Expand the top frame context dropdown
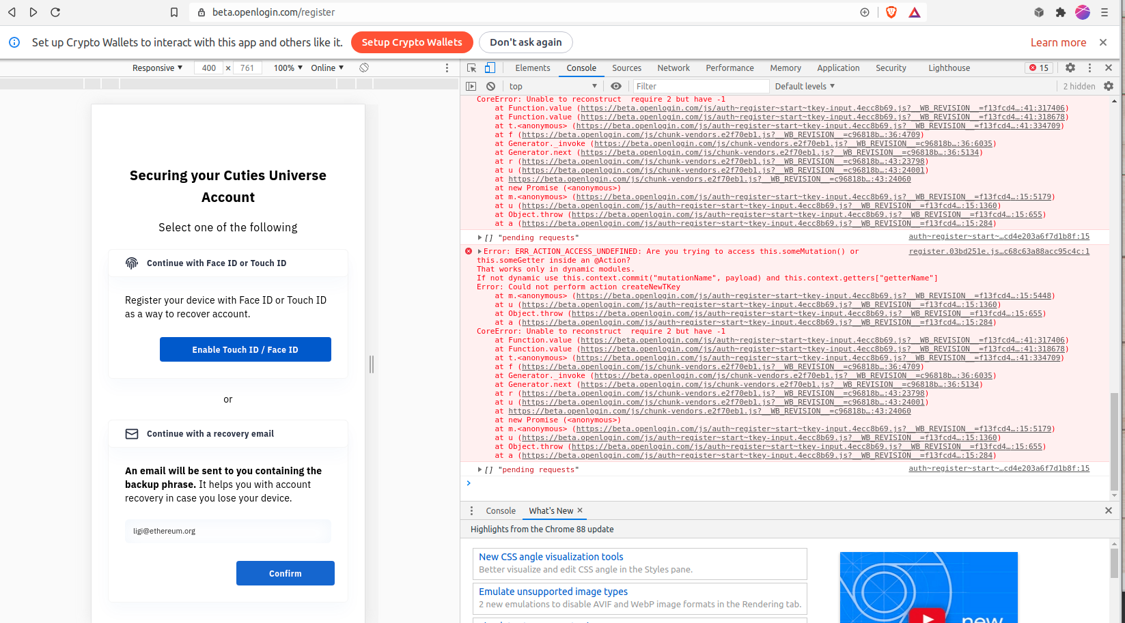 click(x=553, y=86)
